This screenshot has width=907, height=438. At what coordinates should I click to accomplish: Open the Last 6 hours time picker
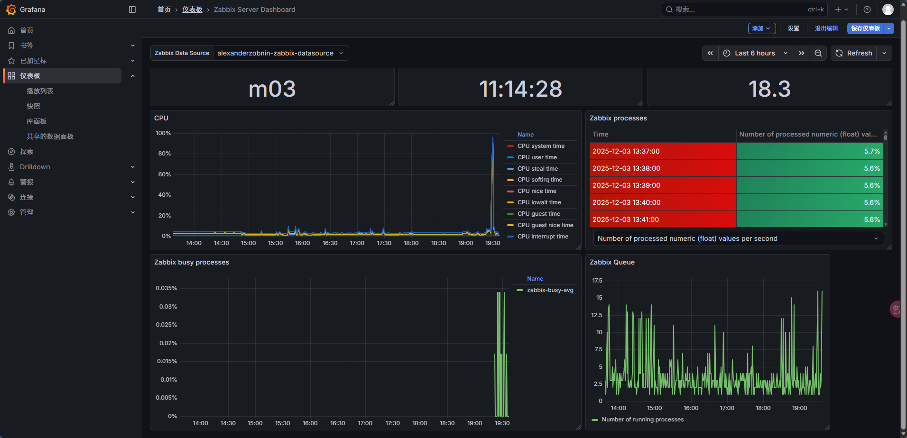[x=755, y=53]
